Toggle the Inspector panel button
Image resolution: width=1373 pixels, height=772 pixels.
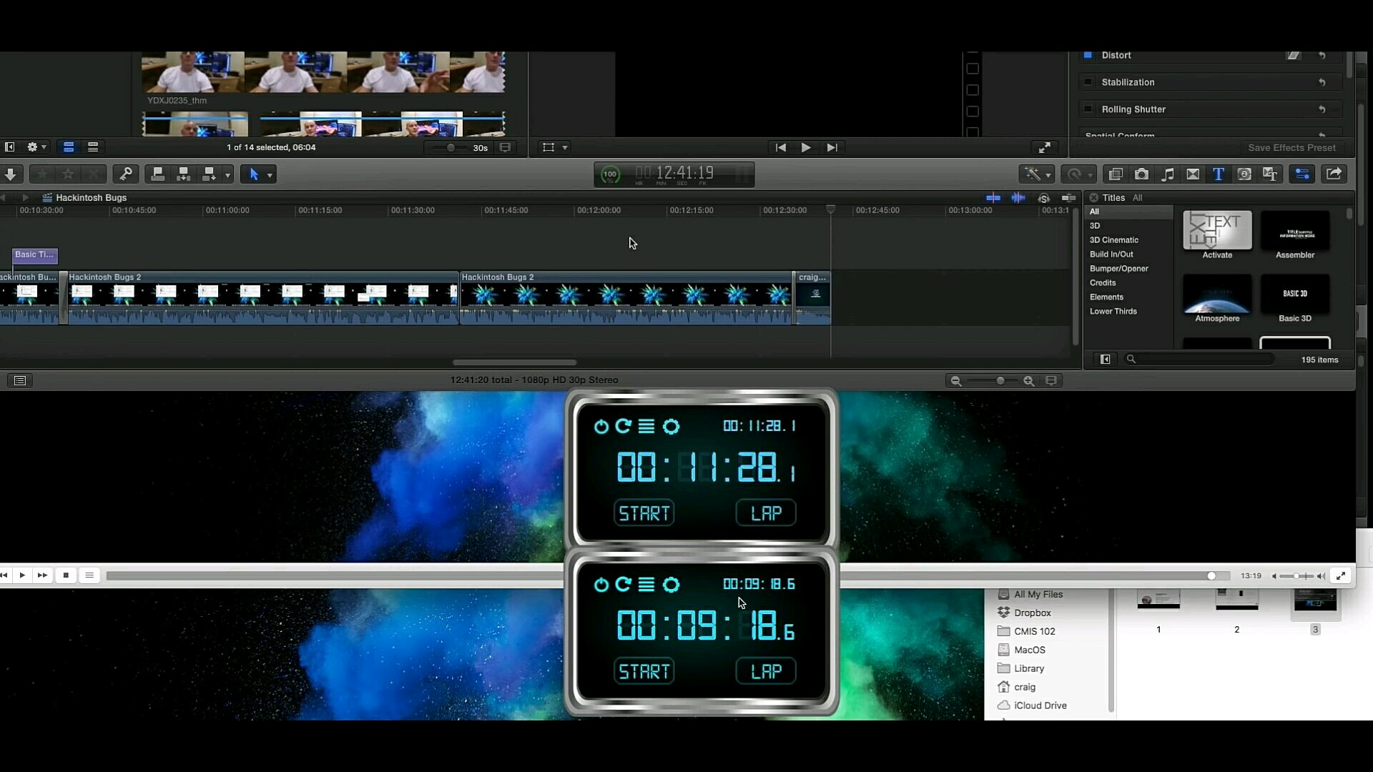tap(1302, 174)
